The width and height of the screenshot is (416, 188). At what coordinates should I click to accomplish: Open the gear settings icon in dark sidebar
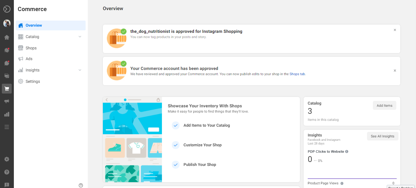click(7, 159)
